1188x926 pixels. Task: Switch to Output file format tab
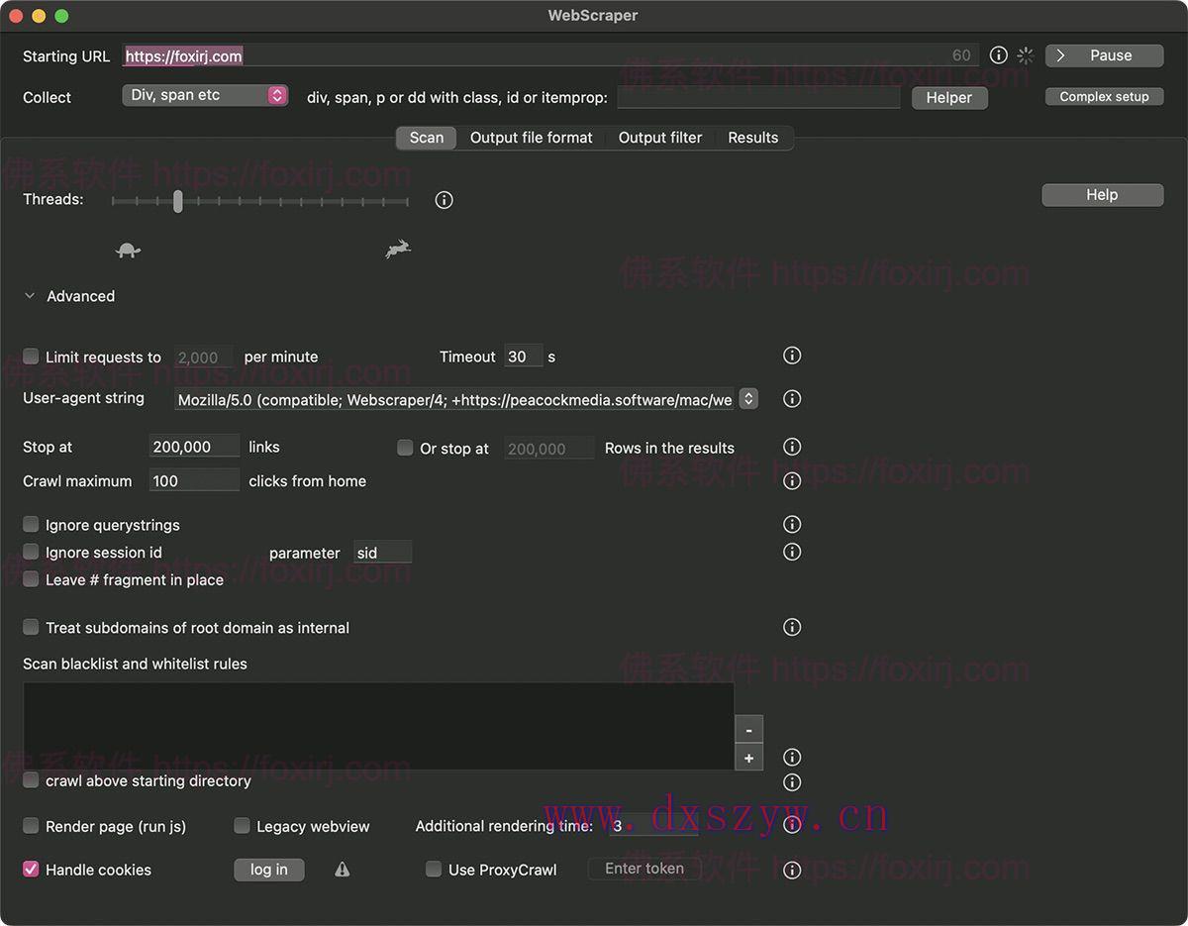click(x=532, y=138)
